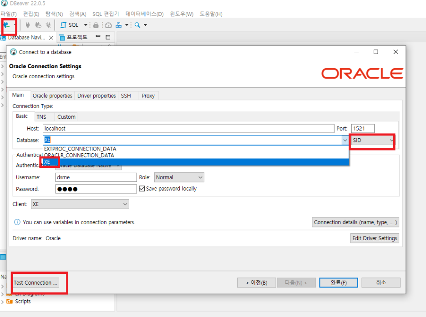Close the Connect to a database dialog

click(x=396, y=52)
